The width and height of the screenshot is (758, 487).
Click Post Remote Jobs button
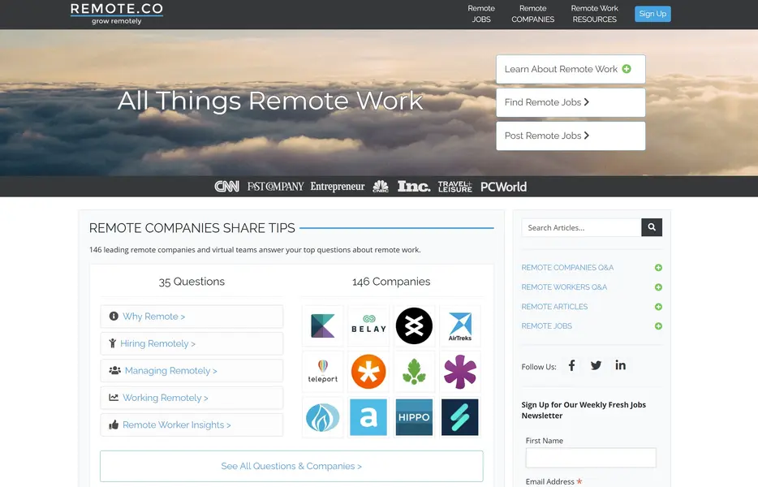coord(571,136)
